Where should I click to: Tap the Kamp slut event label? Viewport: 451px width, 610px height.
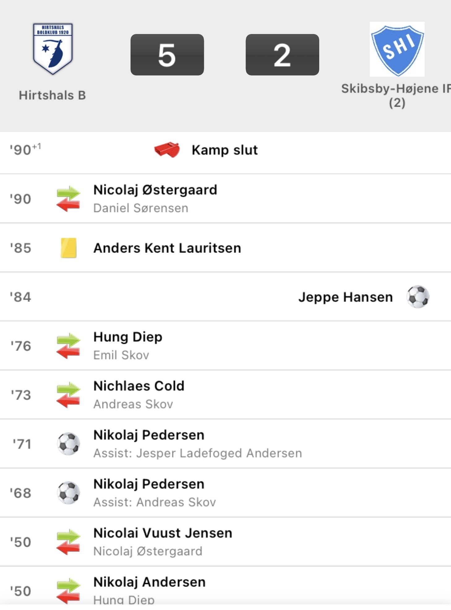click(x=225, y=150)
